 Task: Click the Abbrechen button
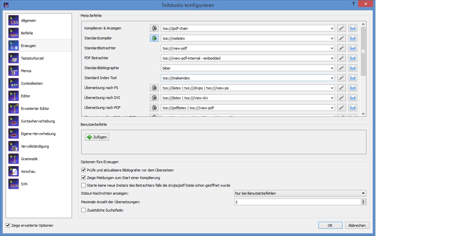[357, 225]
